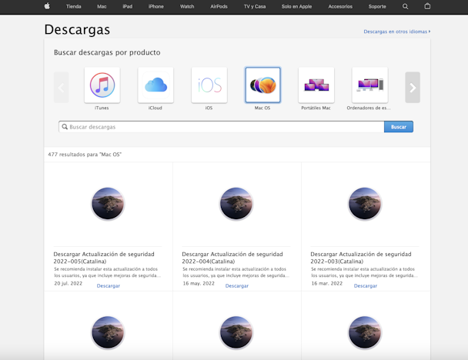Select the Portátiles Mac product icon
This screenshot has height=360, width=468.
(x=316, y=85)
